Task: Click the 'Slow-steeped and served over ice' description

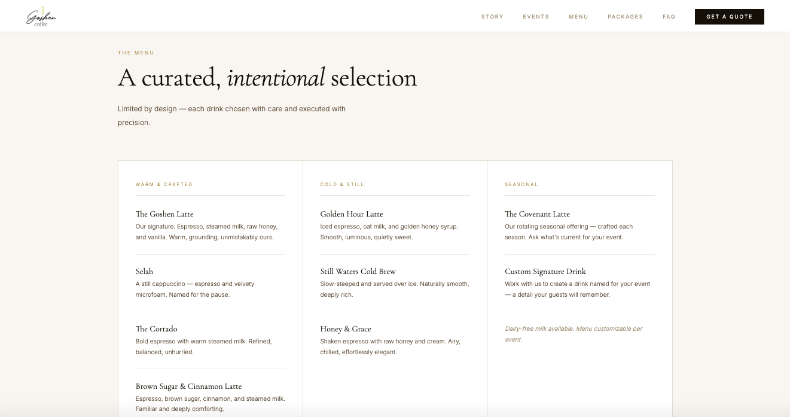Action: [395, 290]
